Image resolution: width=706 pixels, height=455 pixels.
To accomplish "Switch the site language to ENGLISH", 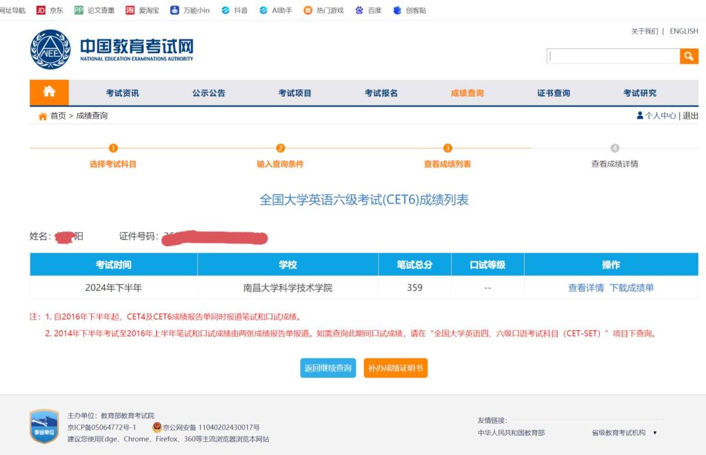I will click(683, 31).
